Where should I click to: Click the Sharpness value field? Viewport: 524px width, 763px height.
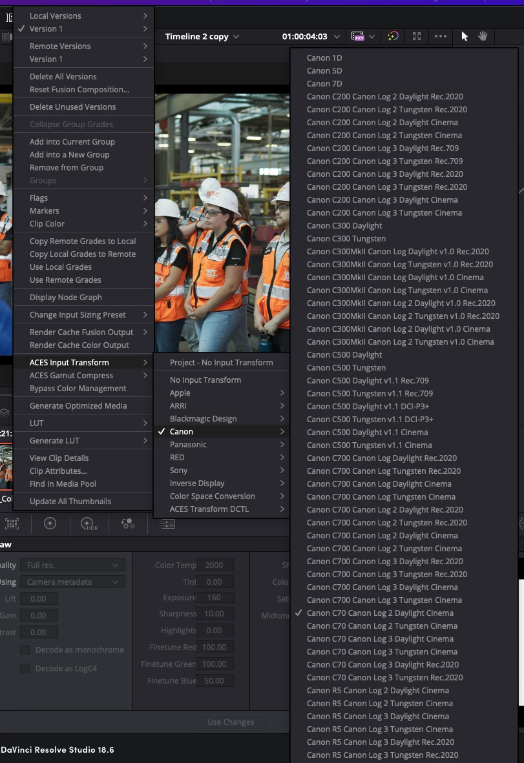pyautogui.click(x=215, y=614)
